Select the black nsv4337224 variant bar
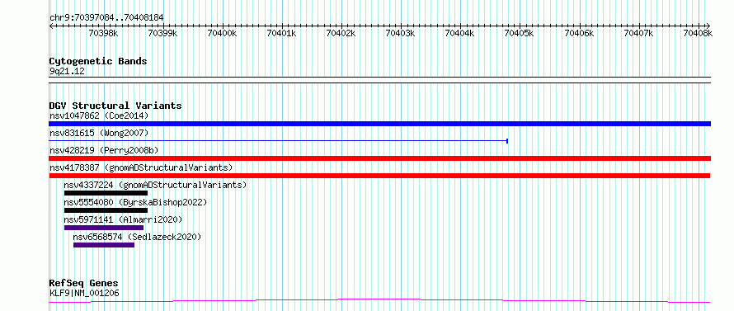This screenshot has height=311, width=734. click(x=106, y=193)
